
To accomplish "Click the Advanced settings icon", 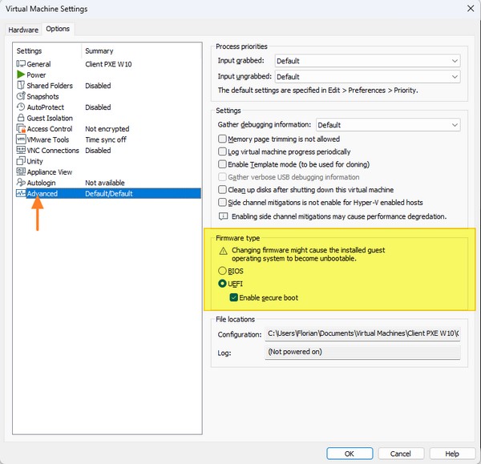I will click(x=21, y=193).
